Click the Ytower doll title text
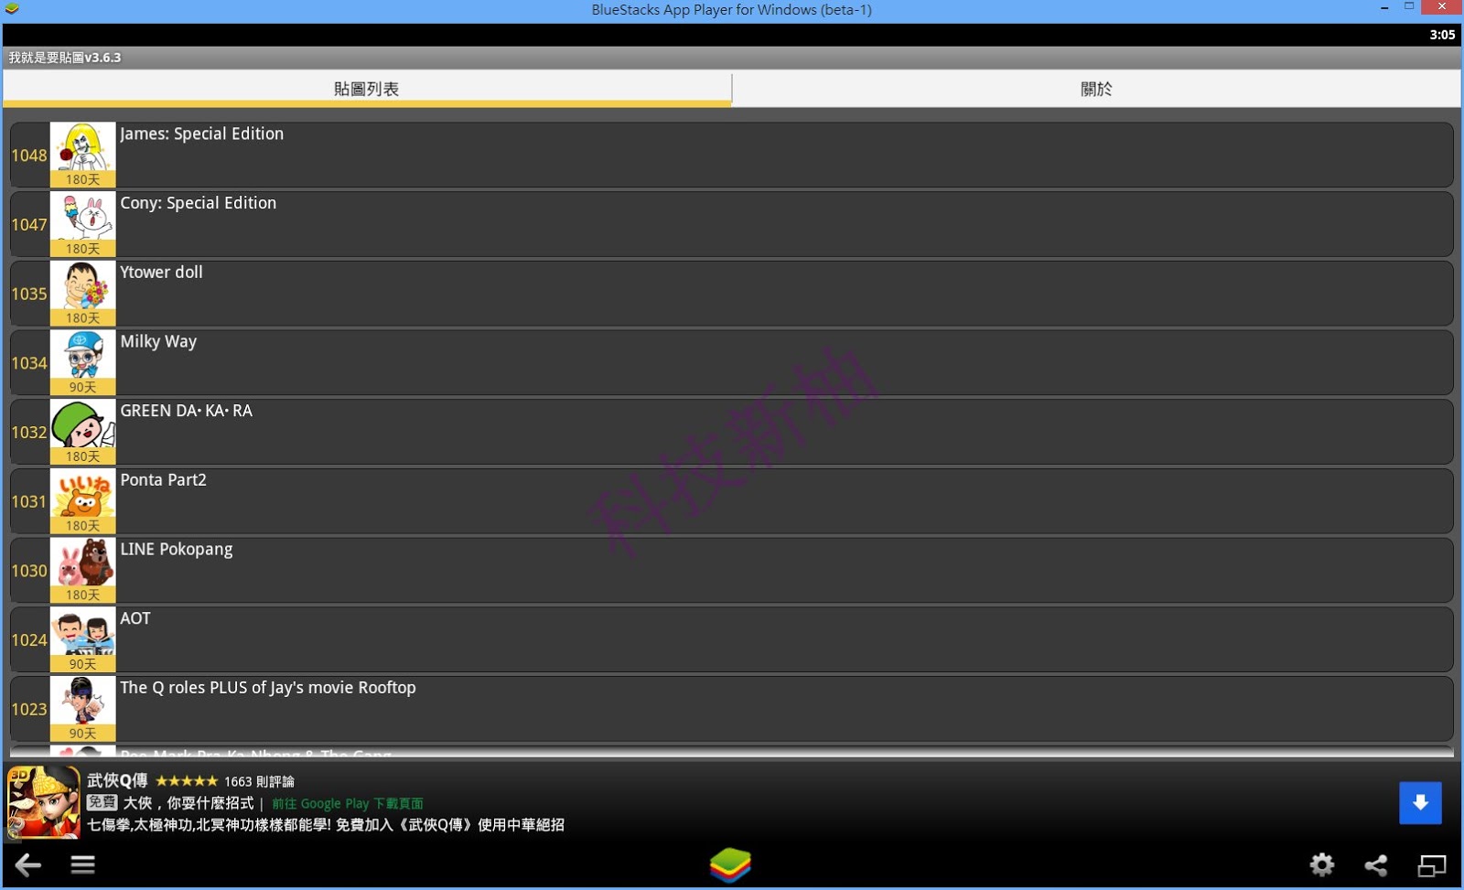This screenshot has height=890, width=1464. (162, 273)
